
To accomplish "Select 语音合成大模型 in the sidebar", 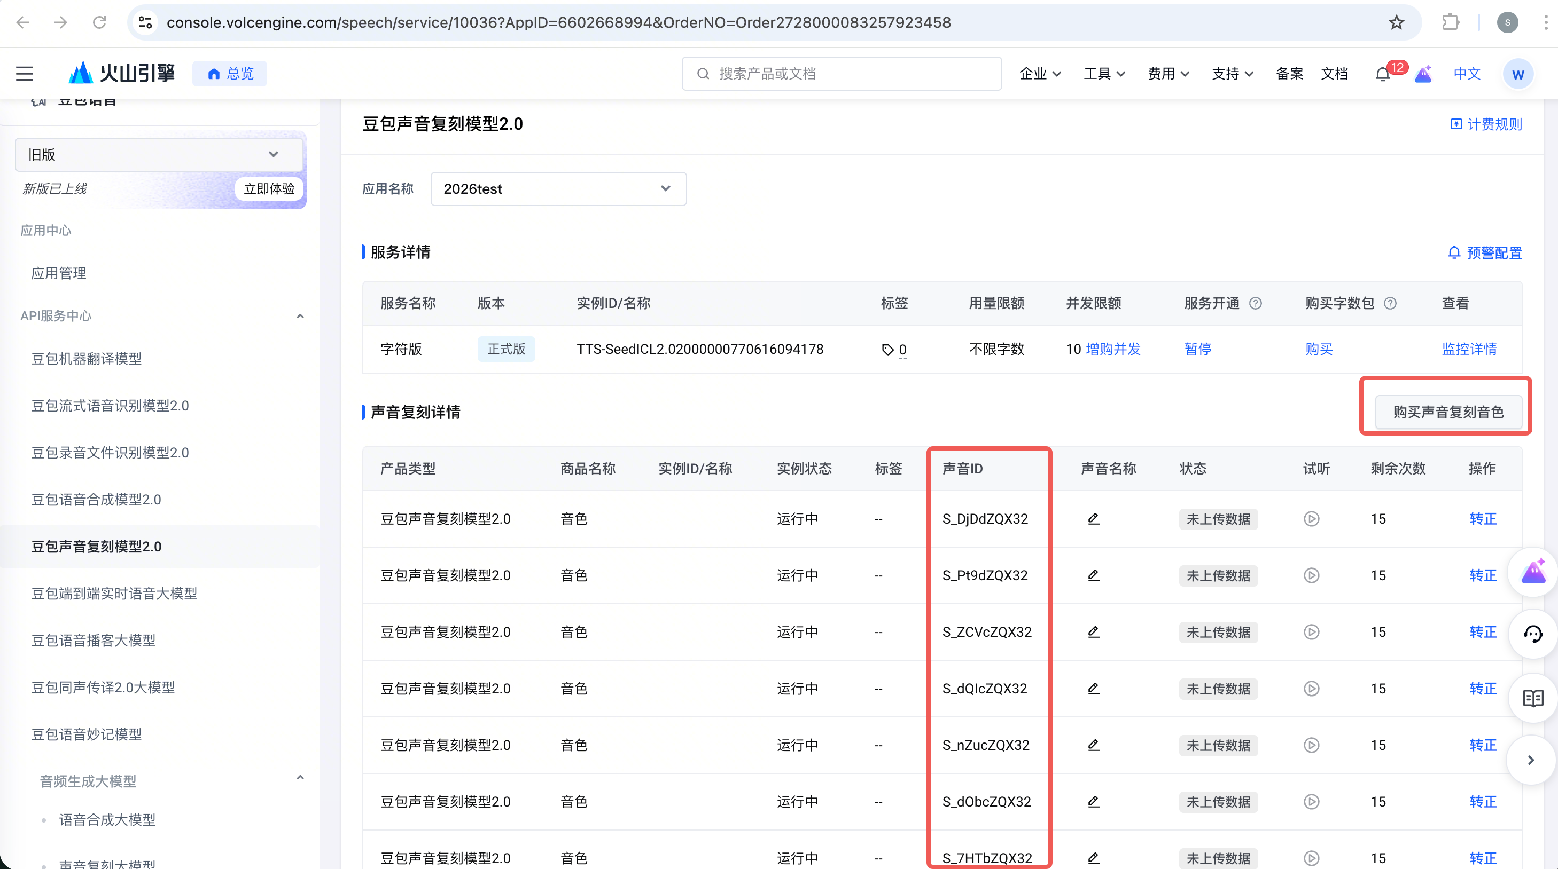I will [107, 820].
